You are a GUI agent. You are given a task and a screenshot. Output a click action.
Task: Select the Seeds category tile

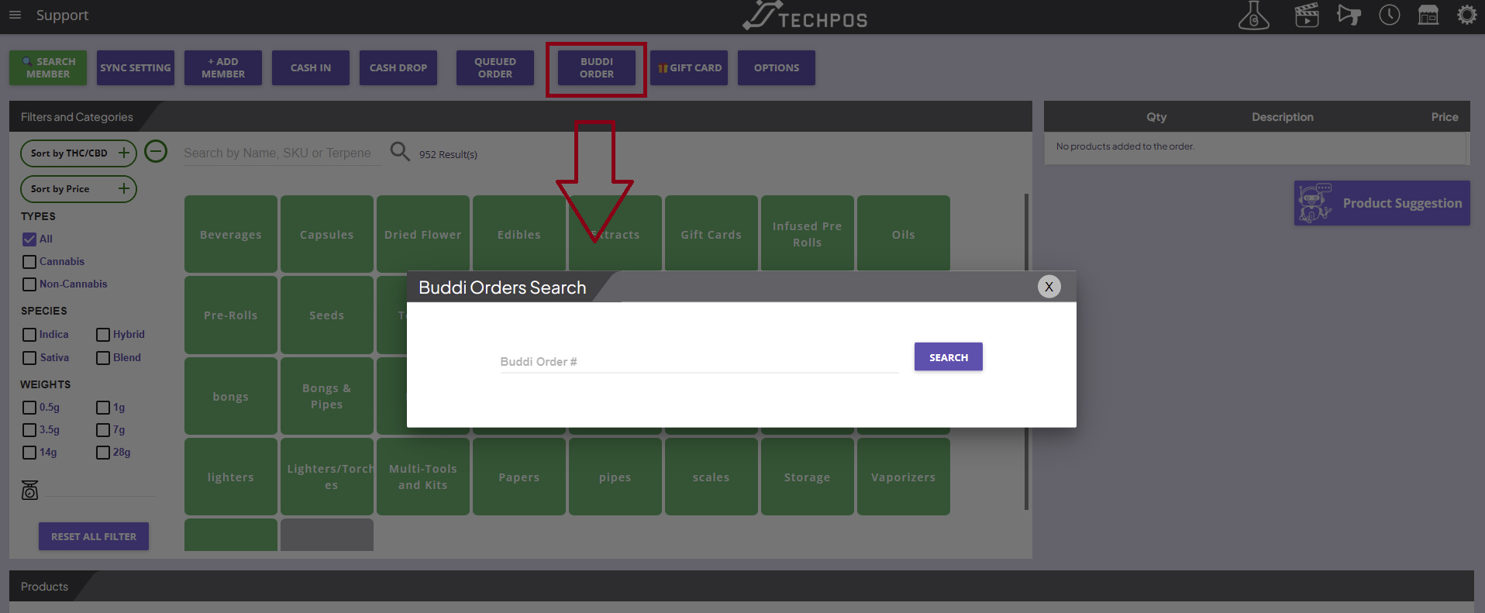pos(327,315)
